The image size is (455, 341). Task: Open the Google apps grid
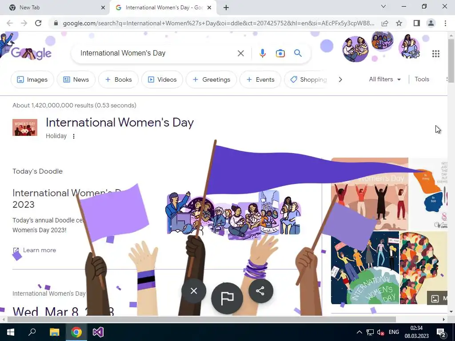[435, 54]
